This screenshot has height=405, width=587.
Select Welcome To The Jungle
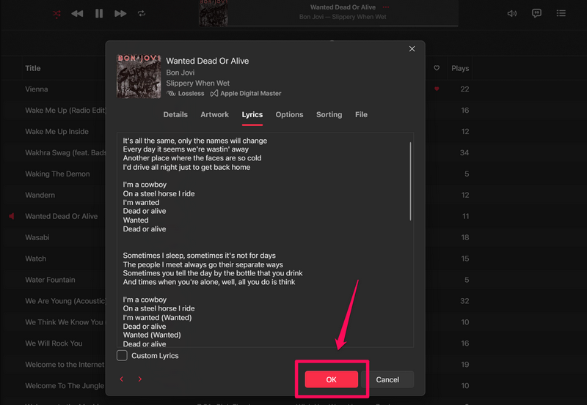point(65,385)
